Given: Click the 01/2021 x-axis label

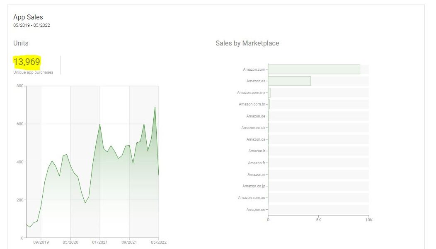Looking at the screenshot, I should [x=100, y=242].
